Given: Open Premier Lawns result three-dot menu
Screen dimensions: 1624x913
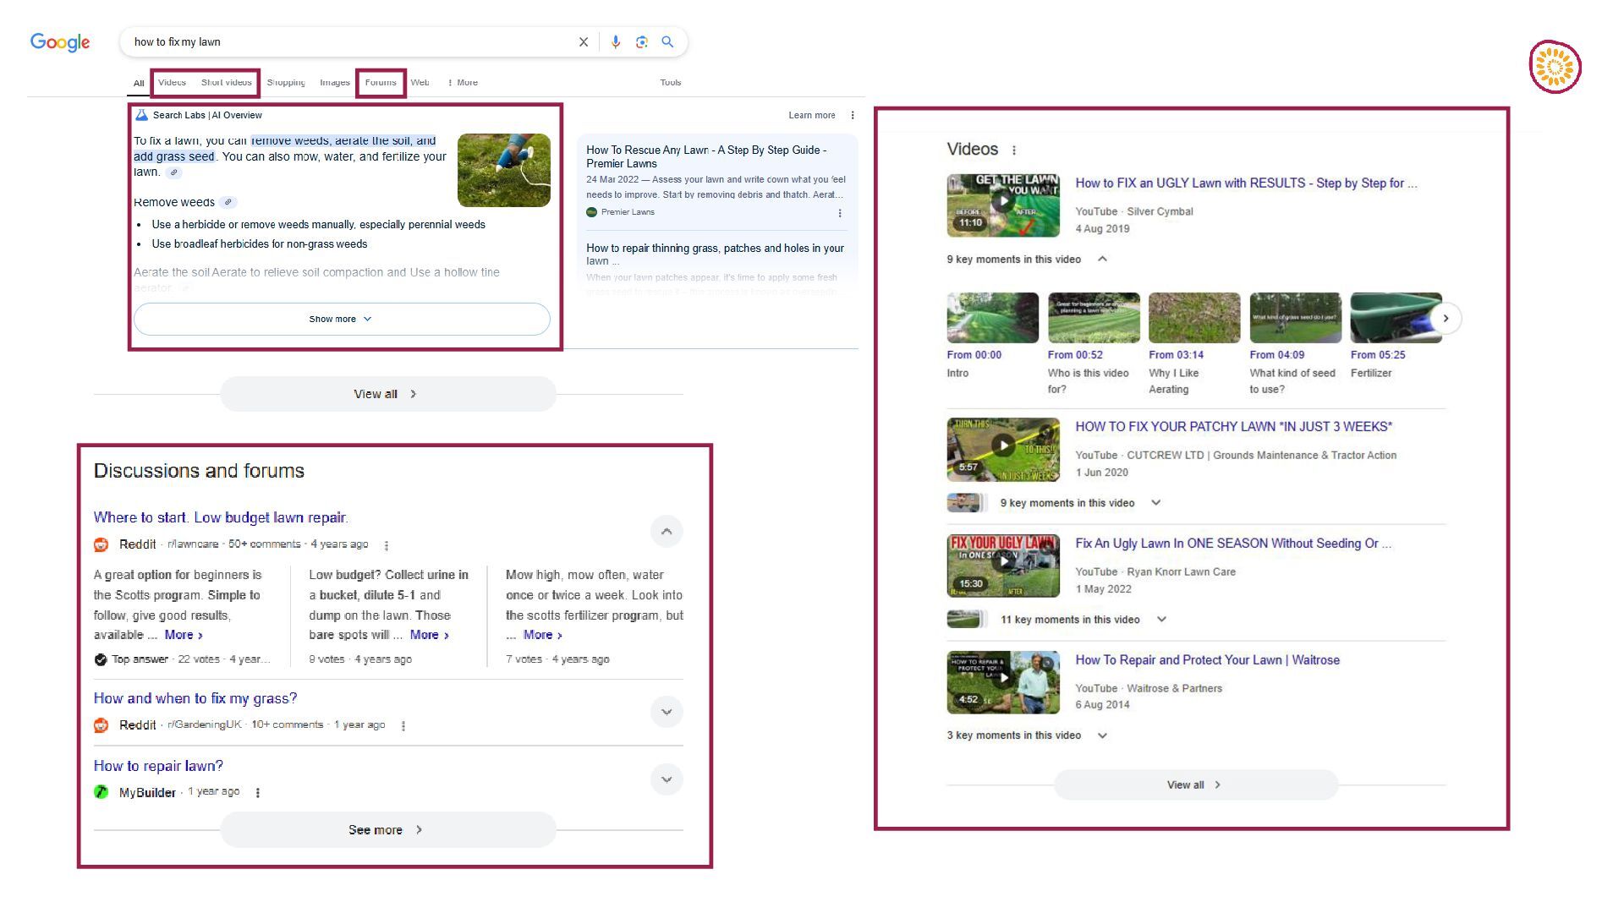Looking at the screenshot, I should (840, 213).
